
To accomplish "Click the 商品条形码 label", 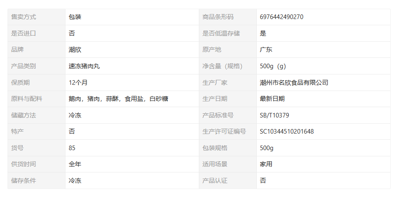I will point(218,17).
